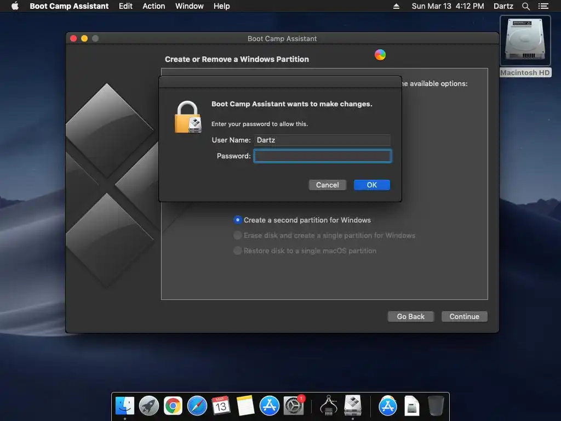Image resolution: width=561 pixels, height=421 pixels.
Task: Open App Store icon beside Notes
Action: pos(270,406)
